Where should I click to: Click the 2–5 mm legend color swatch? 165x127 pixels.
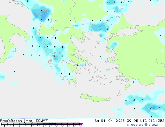[x=22, y=124]
